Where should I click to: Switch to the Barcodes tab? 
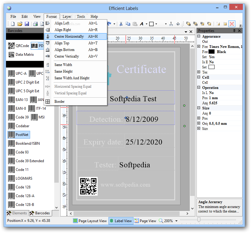(x=40, y=213)
